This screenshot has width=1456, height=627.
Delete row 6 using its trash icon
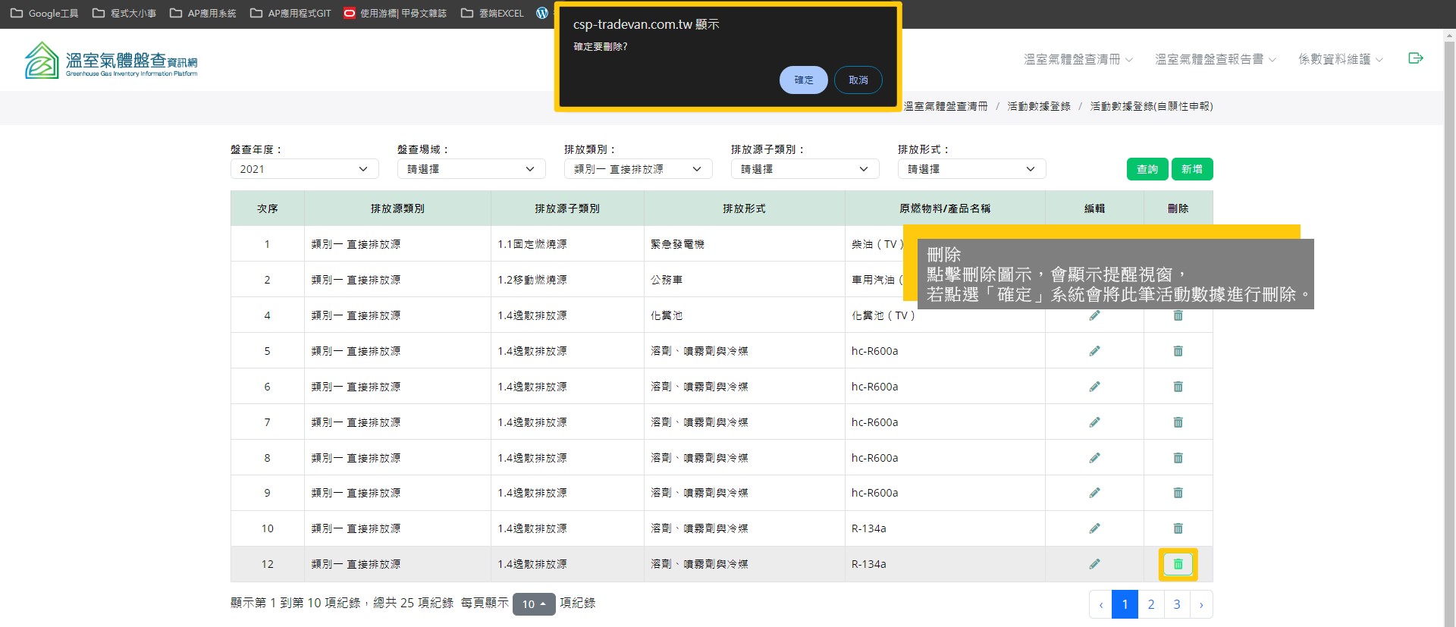pos(1178,387)
